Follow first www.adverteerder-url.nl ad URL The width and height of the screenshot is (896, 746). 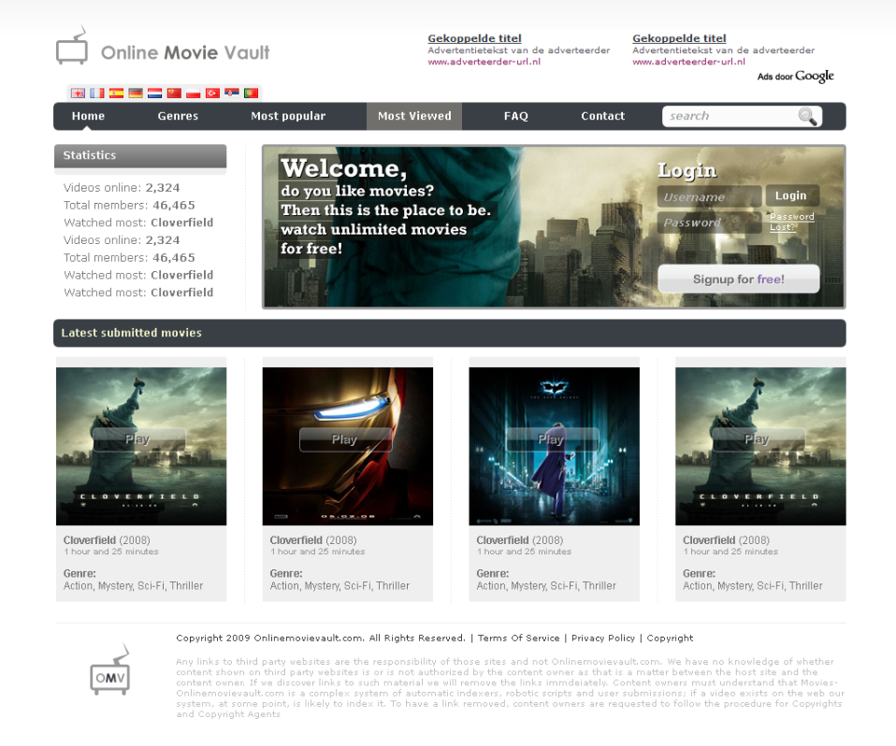coord(484,62)
